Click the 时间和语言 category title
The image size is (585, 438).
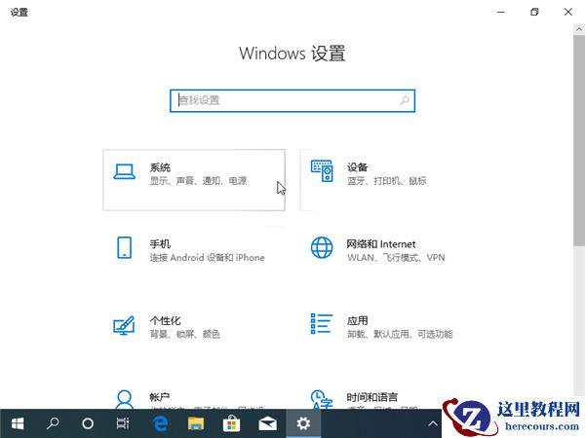[372, 397]
